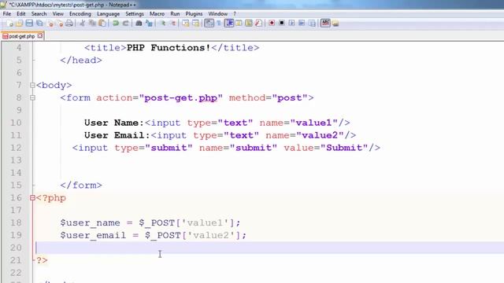This screenshot has height=283, width=504.
Task: Open the Window menu
Action: click(x=218, y=14)
